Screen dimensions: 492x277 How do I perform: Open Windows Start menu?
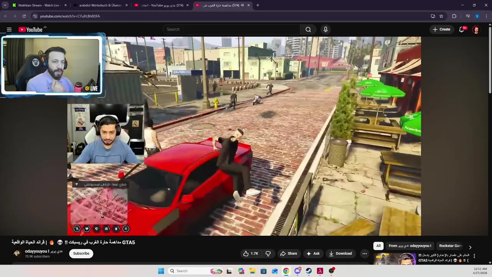pyautogui.click(x=161, y=271)
